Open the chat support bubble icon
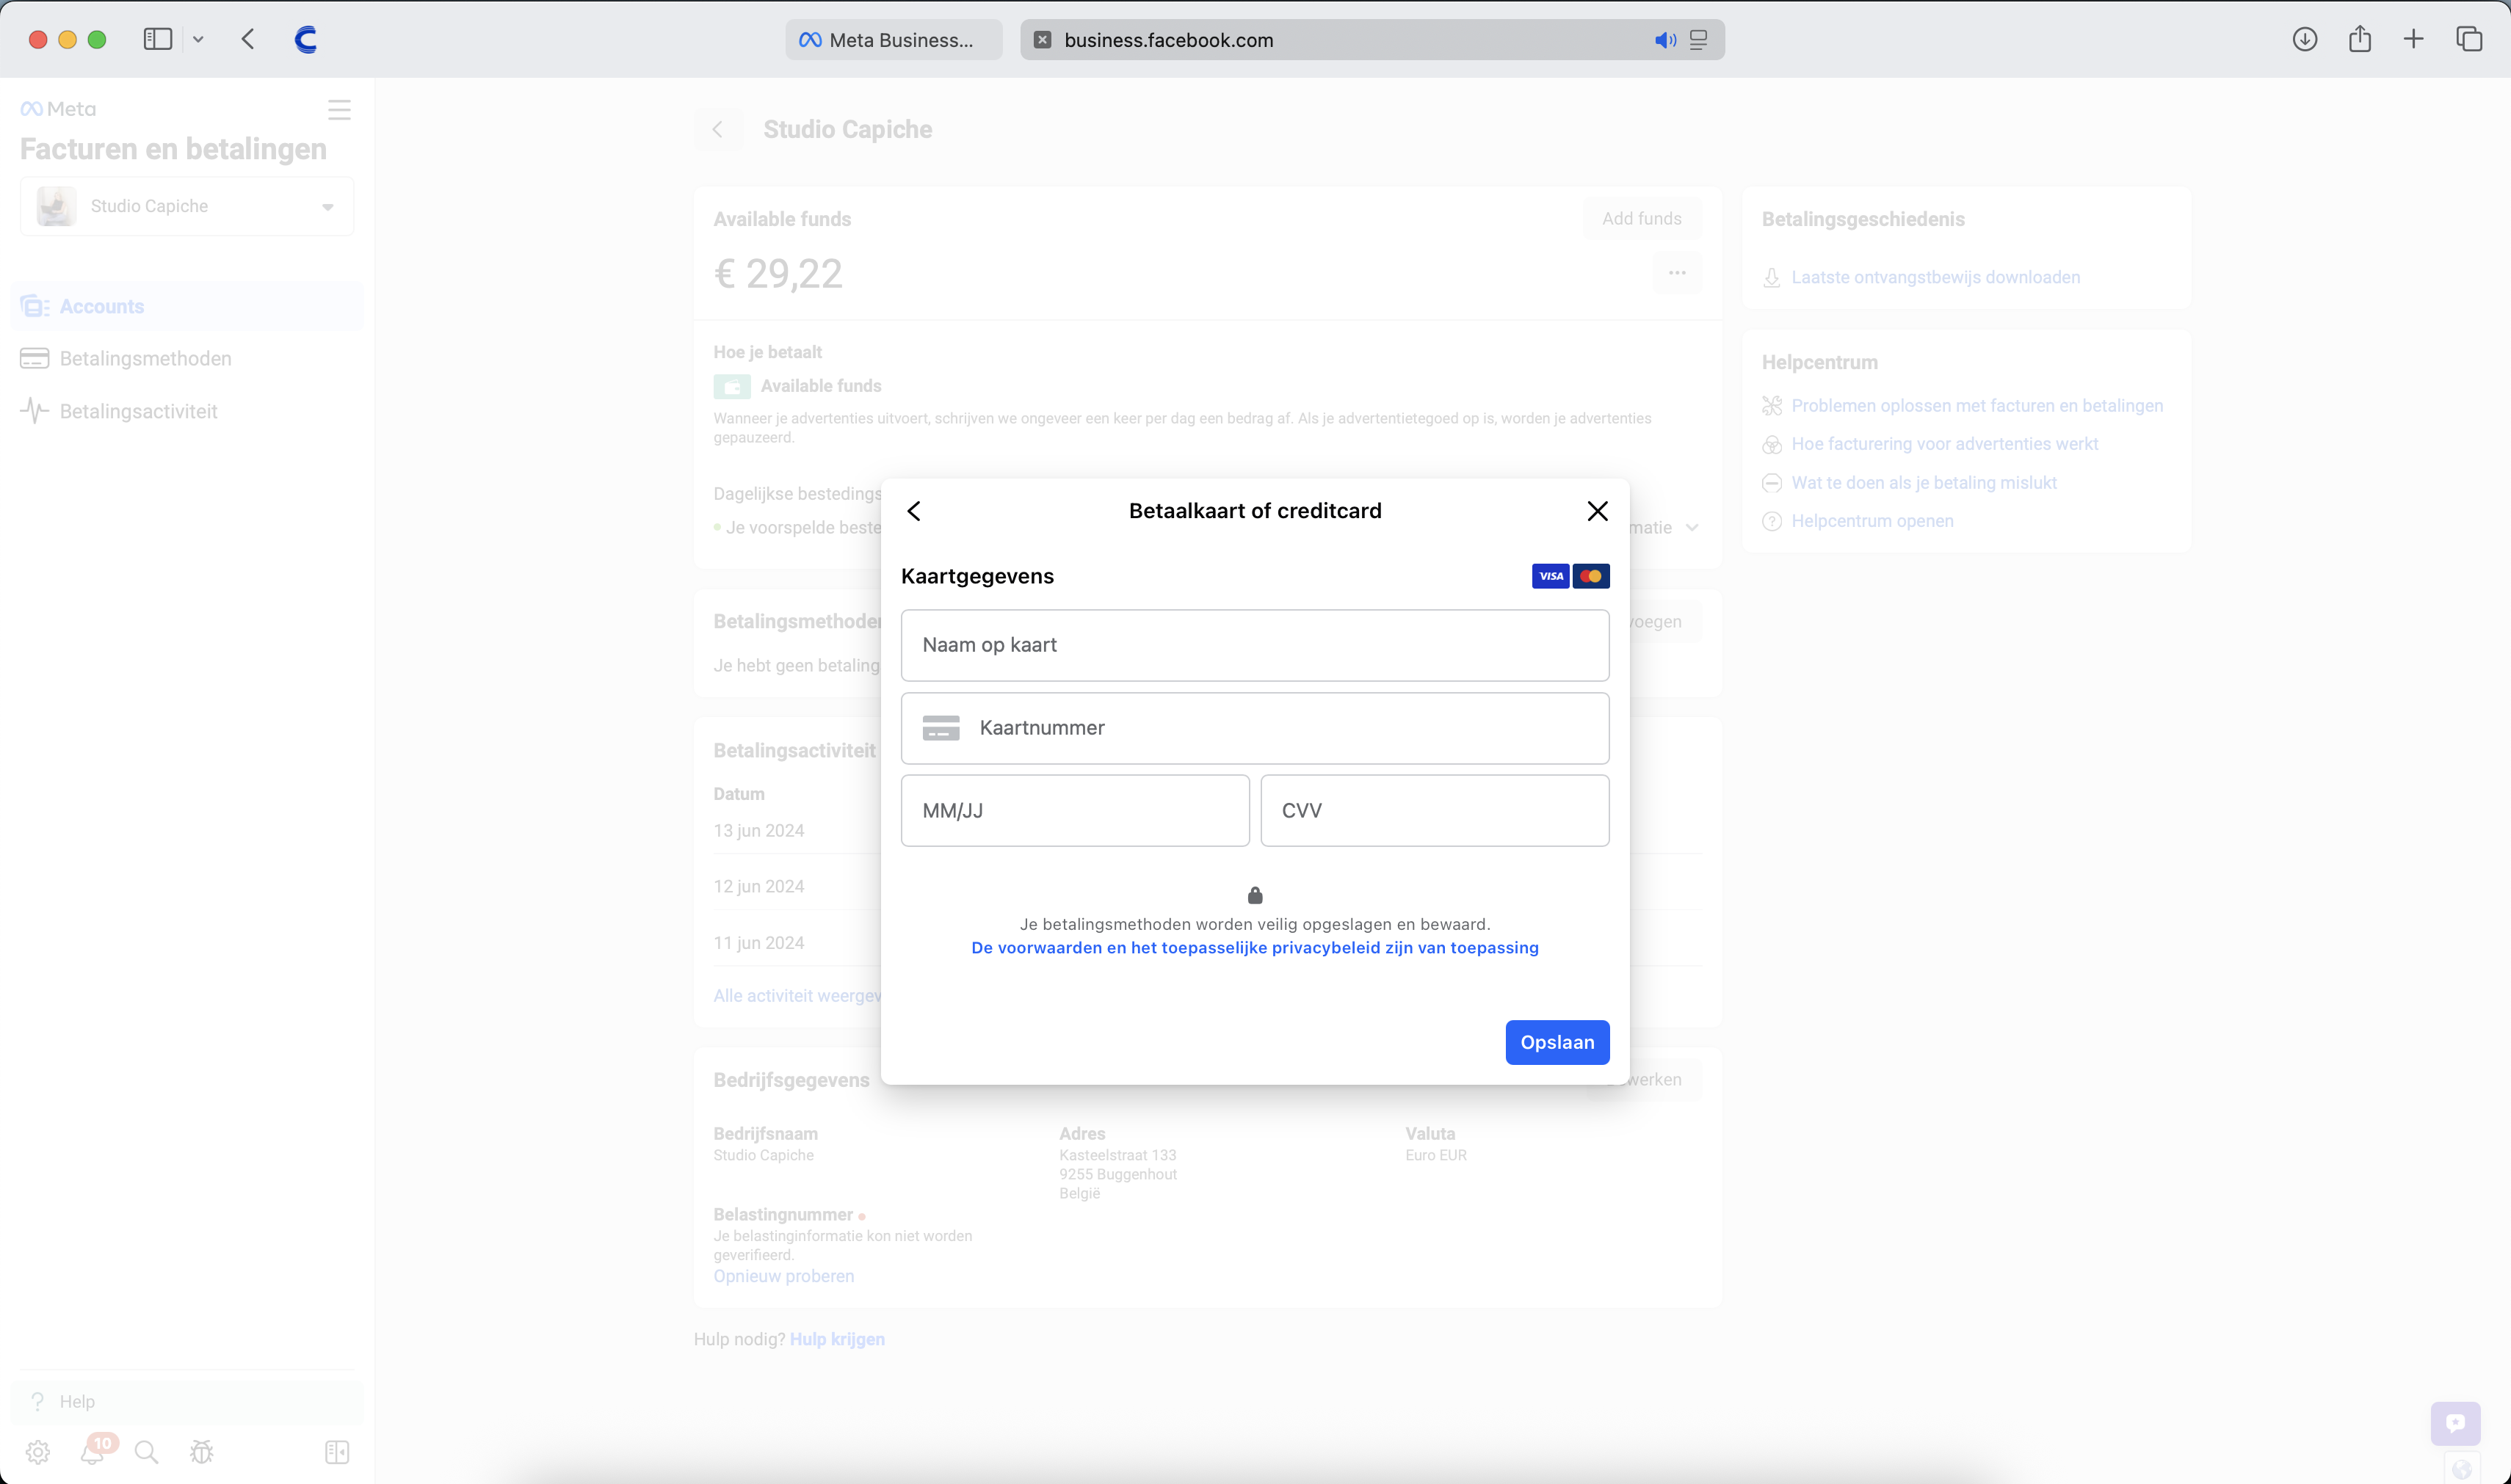This screenshot has height=1484, width=2511. tap(2455, 1423)
